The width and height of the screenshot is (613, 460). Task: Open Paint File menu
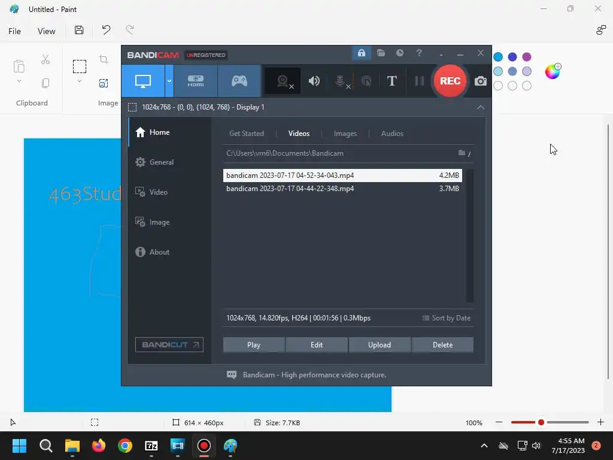coord(14,31)
